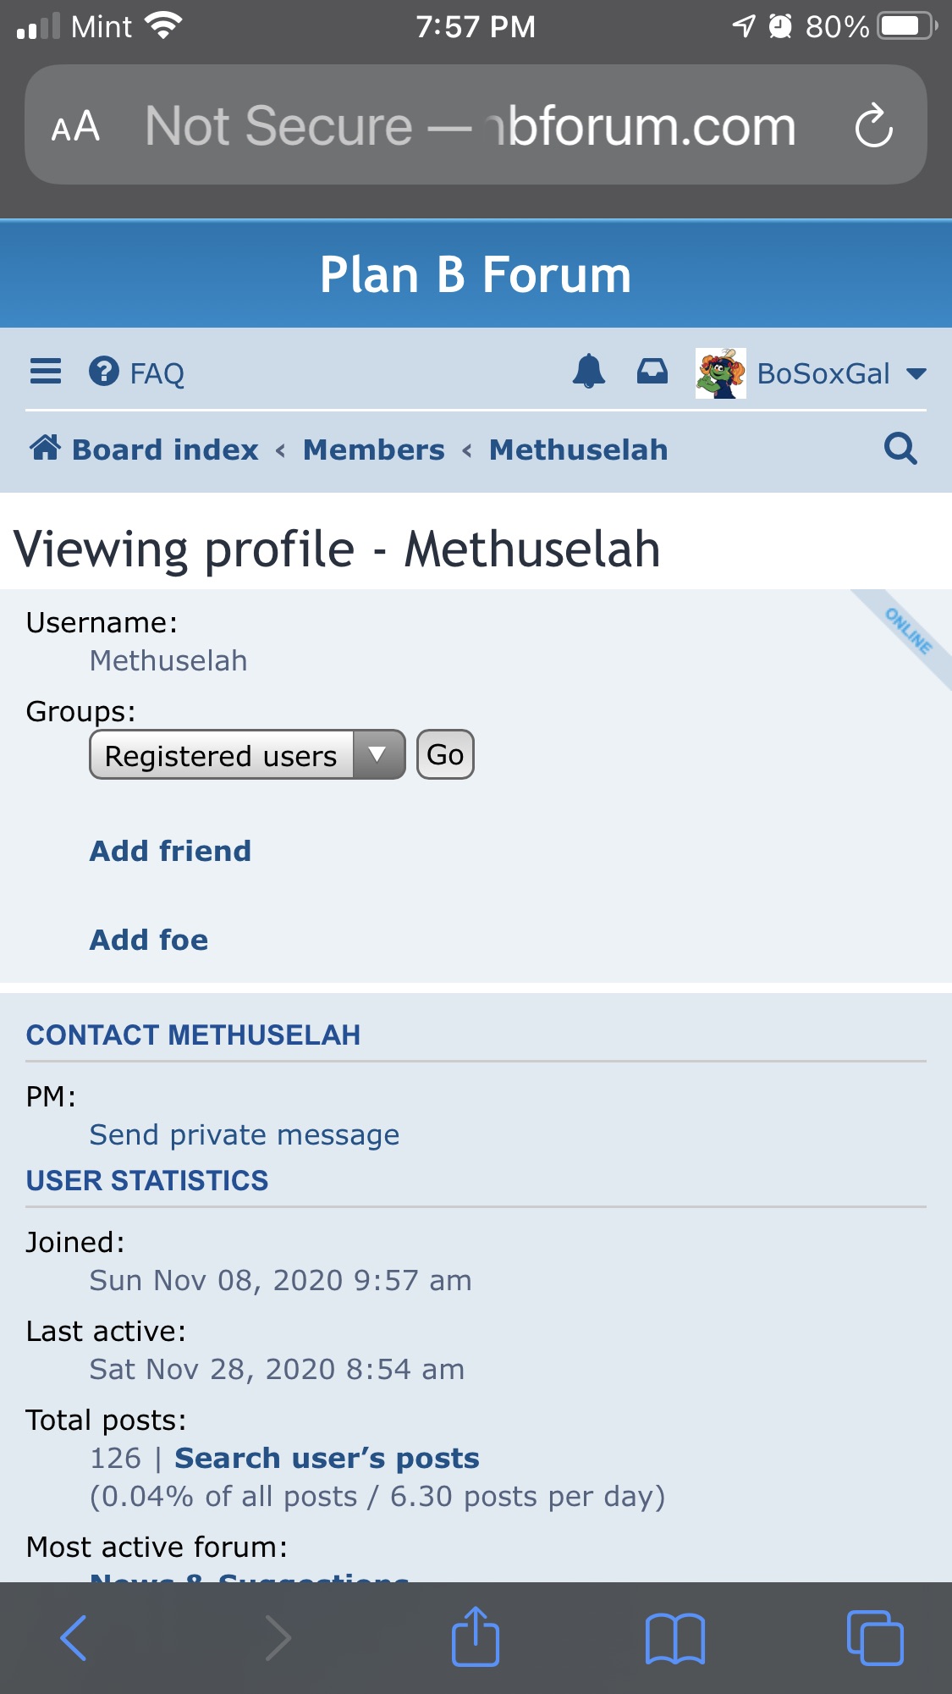Click the forum search magnifier icon
Image resolution: width=952 pixels, height=1694 pixels.
(900, 449)
